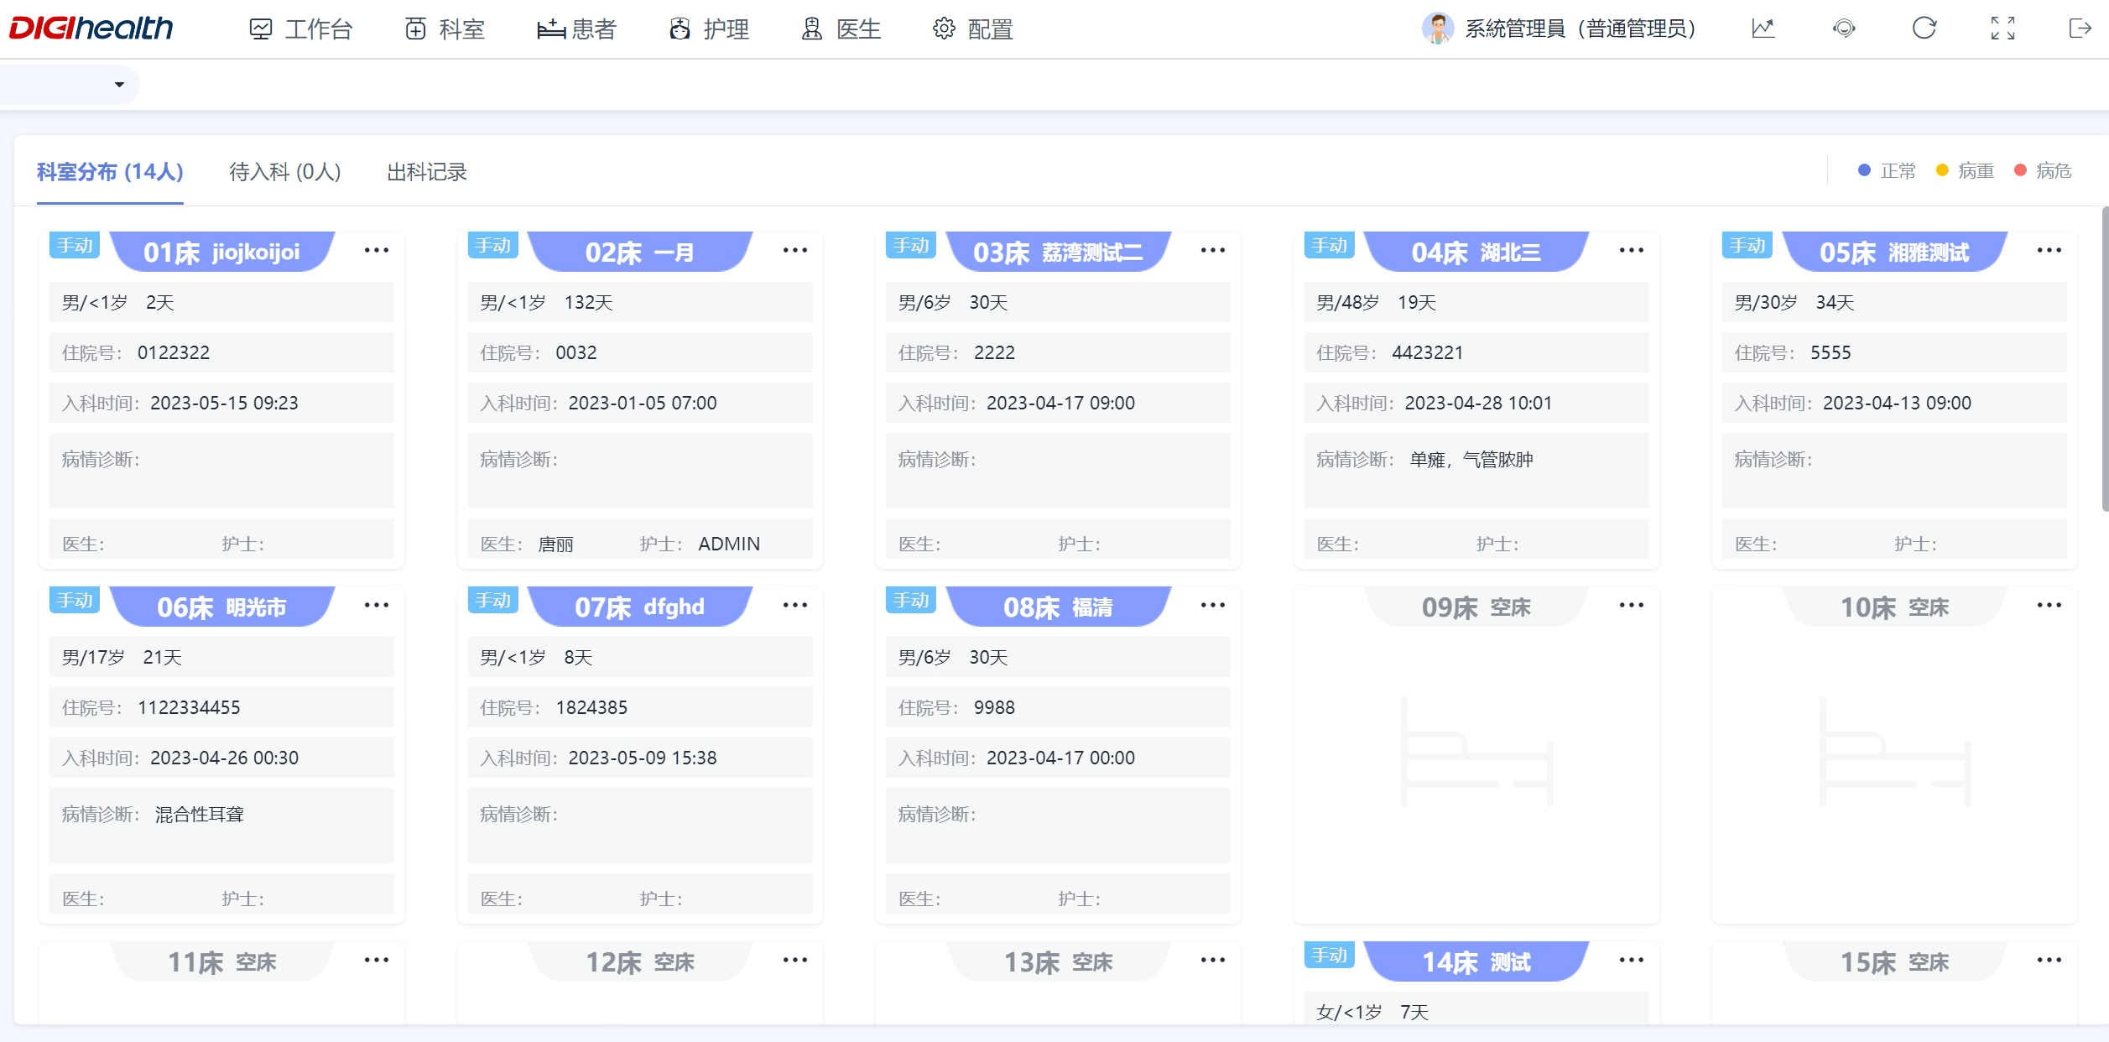Click the DIGIhealth logo
The image size is (2109, 1042).
coord(91,29)
